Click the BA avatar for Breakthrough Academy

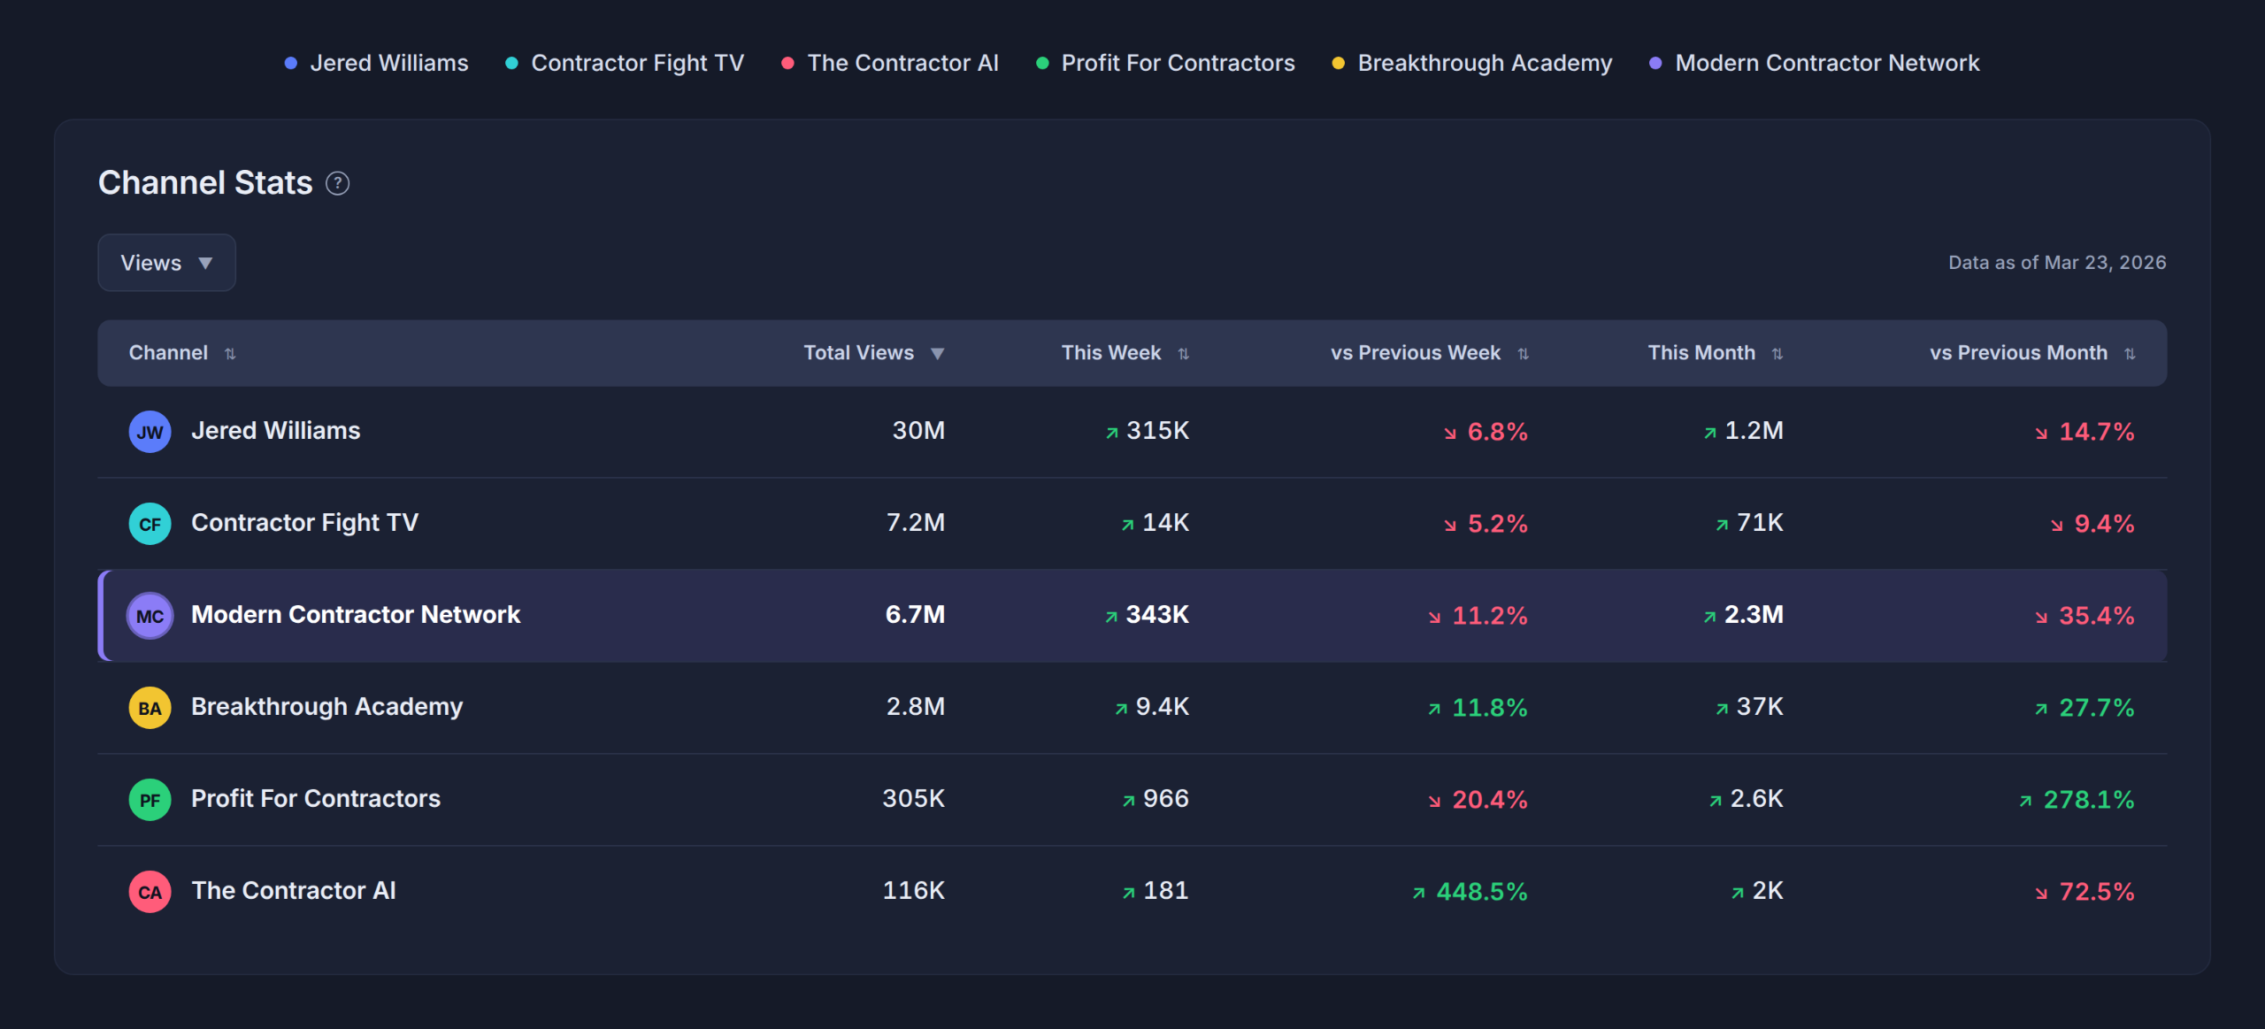point(150,708)
